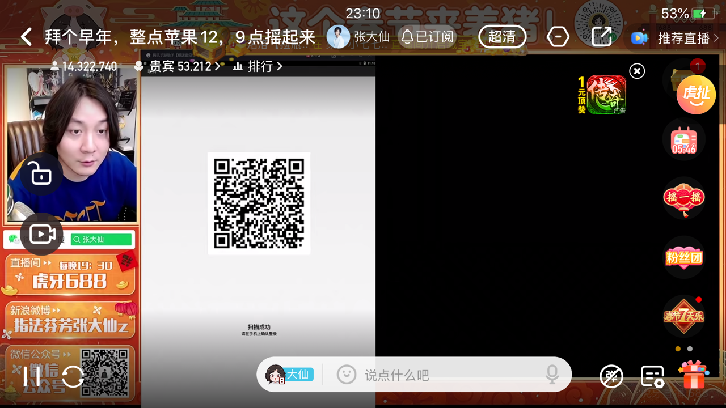Toggle bullet comments off icon
Screen dimensions: 726x408
pos(611,376)
